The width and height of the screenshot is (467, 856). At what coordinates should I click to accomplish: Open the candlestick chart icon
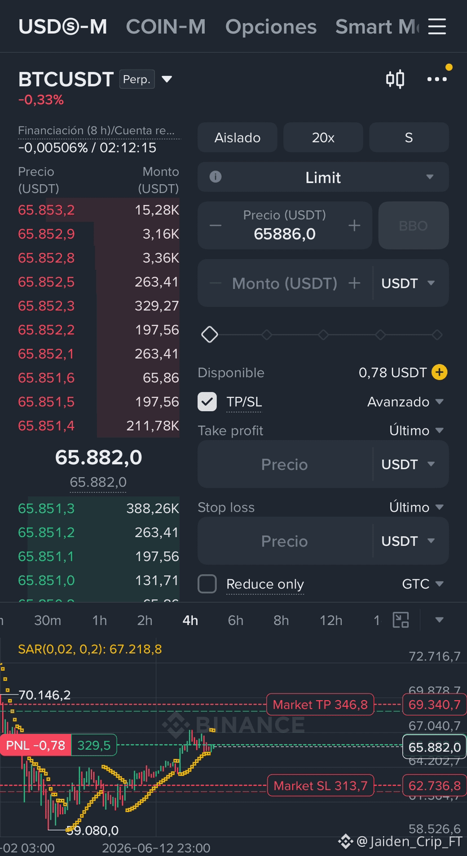(x=395, y=79)
